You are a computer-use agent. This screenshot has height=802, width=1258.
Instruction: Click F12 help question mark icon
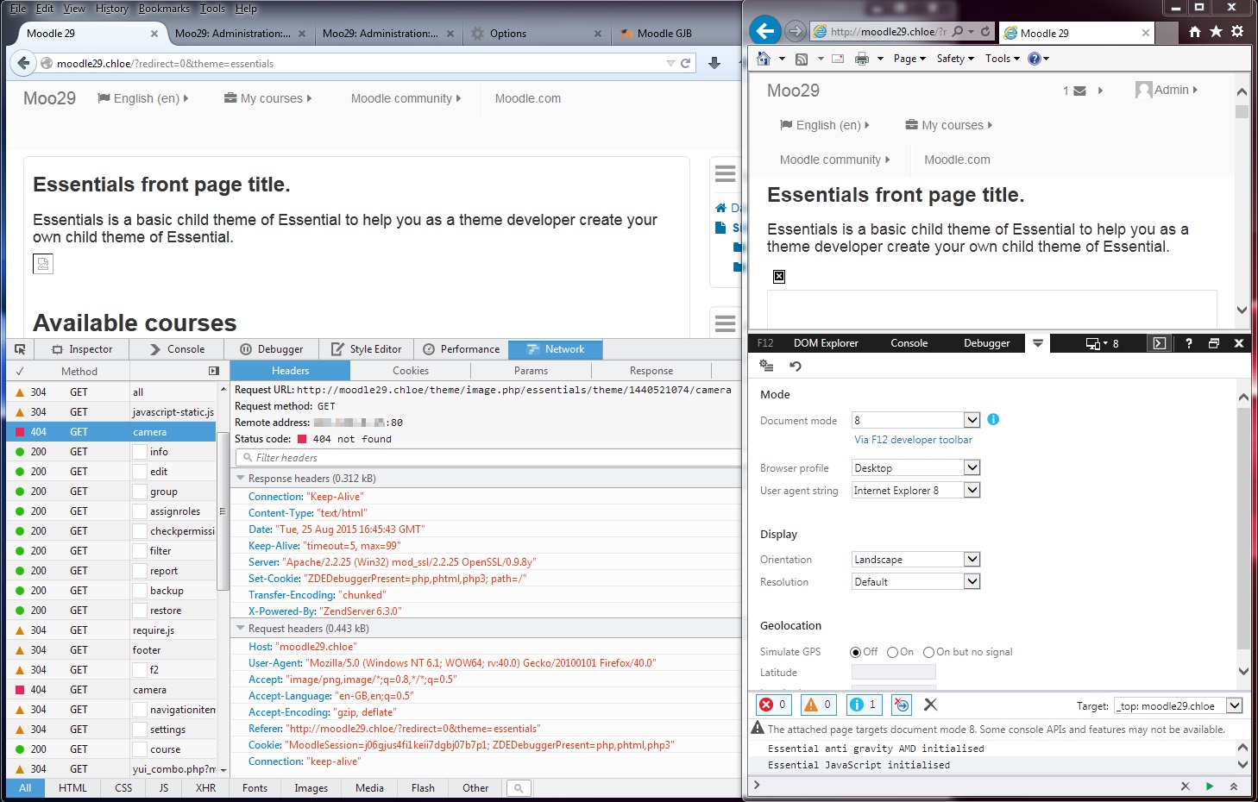tap(1189, 343)
